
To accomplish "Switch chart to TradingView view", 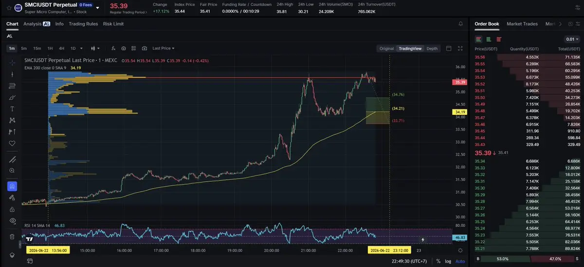I will [410, 49].
